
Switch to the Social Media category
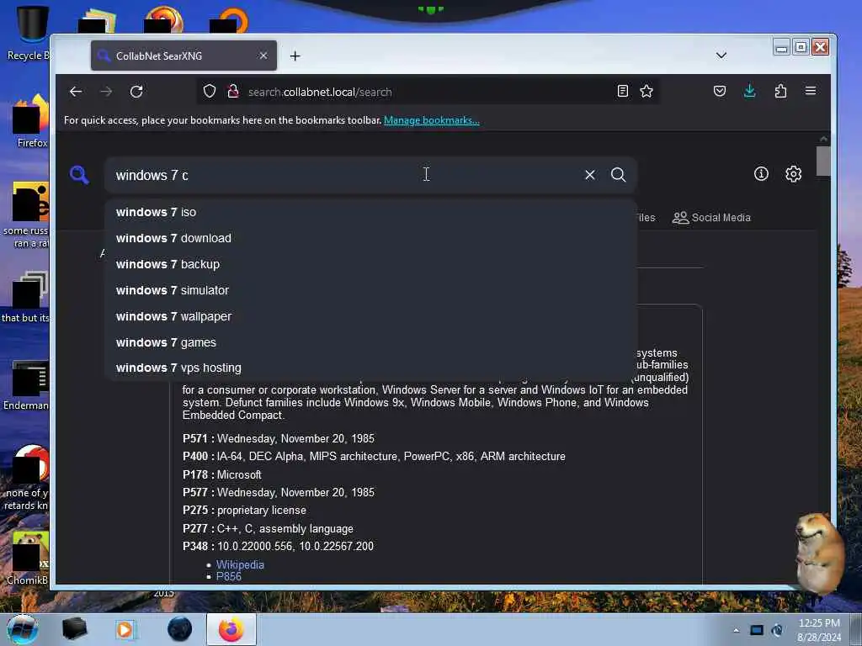click(711, 218)
